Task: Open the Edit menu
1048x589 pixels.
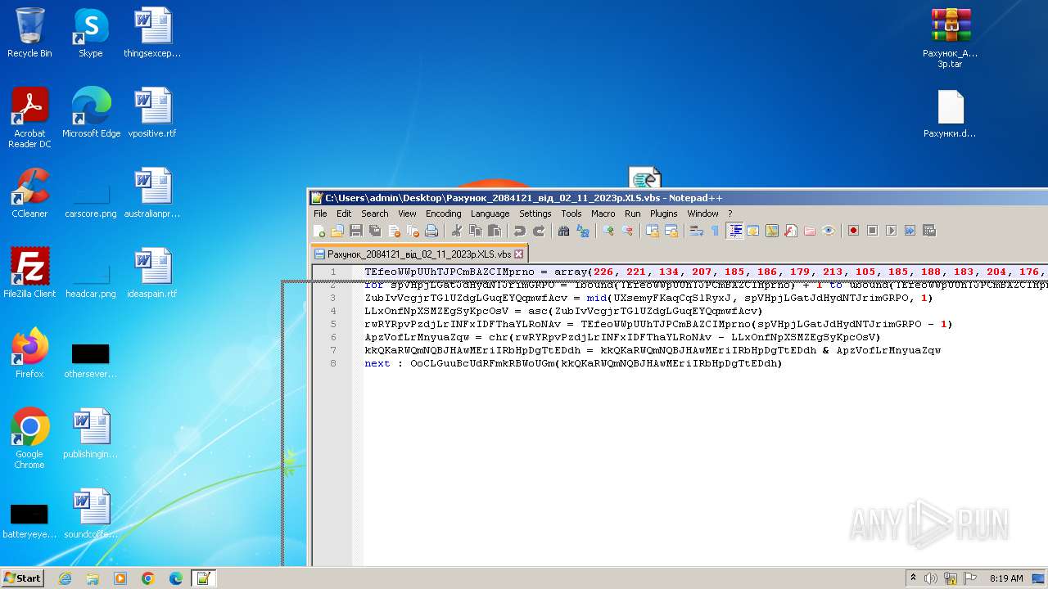Action: tap(344, 214)
